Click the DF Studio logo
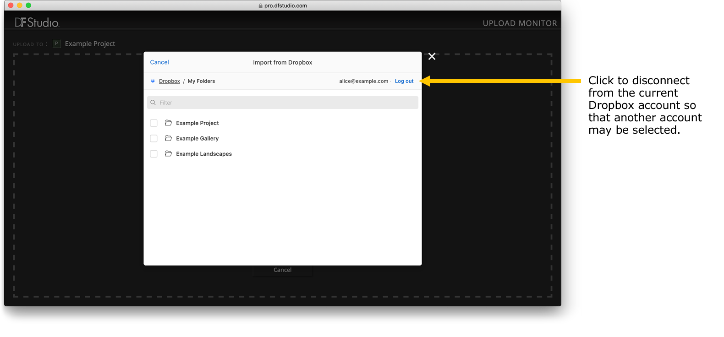The height and width of the screenshot is (337, 724). pyautogui.click(x=37, y=22)
